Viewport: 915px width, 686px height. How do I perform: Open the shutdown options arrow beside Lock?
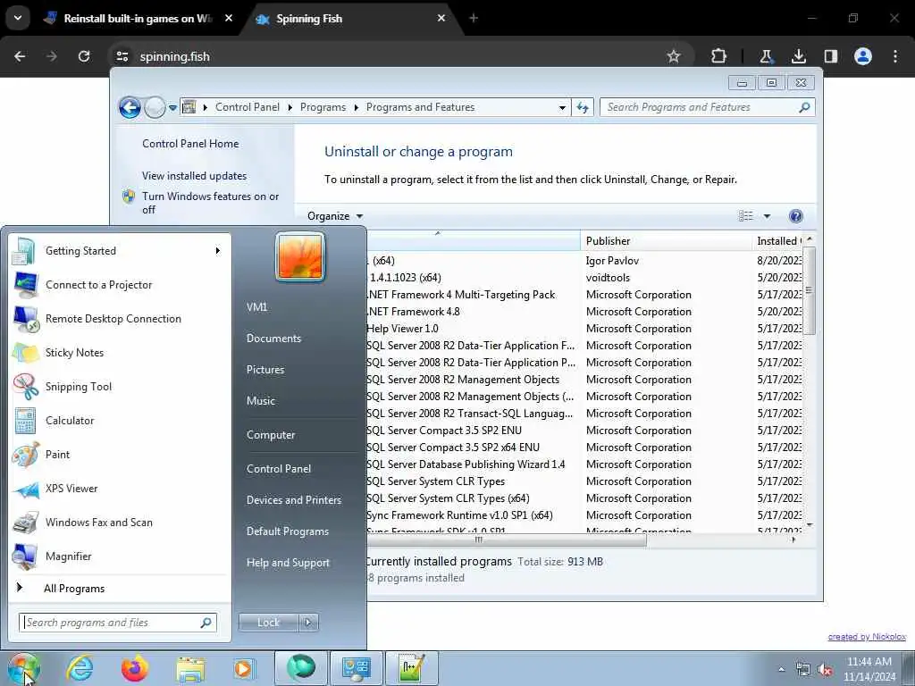[x=308, y=623]
